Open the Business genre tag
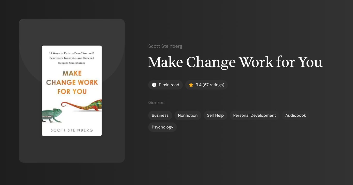353x185 pixels. coord(160,115)
